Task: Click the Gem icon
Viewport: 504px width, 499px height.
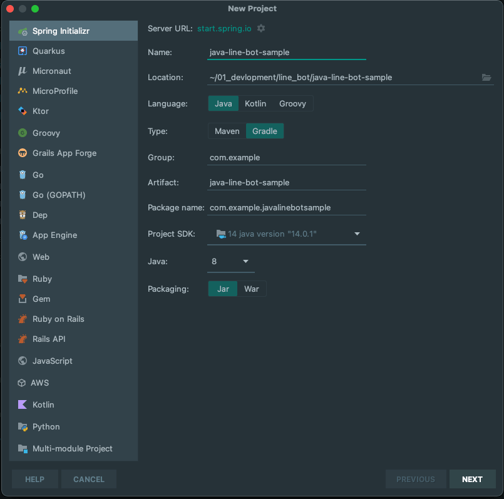Action: (23, 299)
